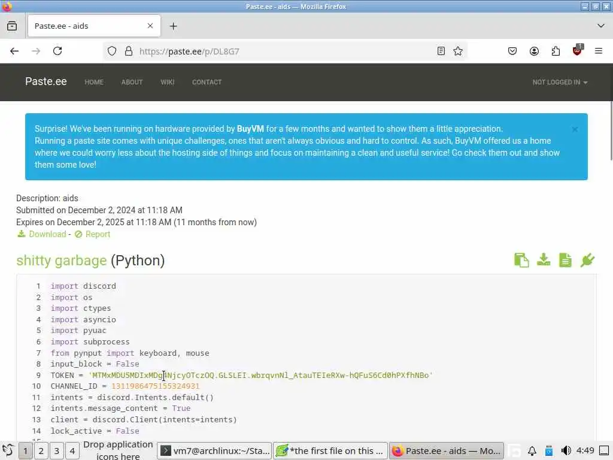Click 'intents.message_content = True' line
Screen dimensions: 613x460
120,408
